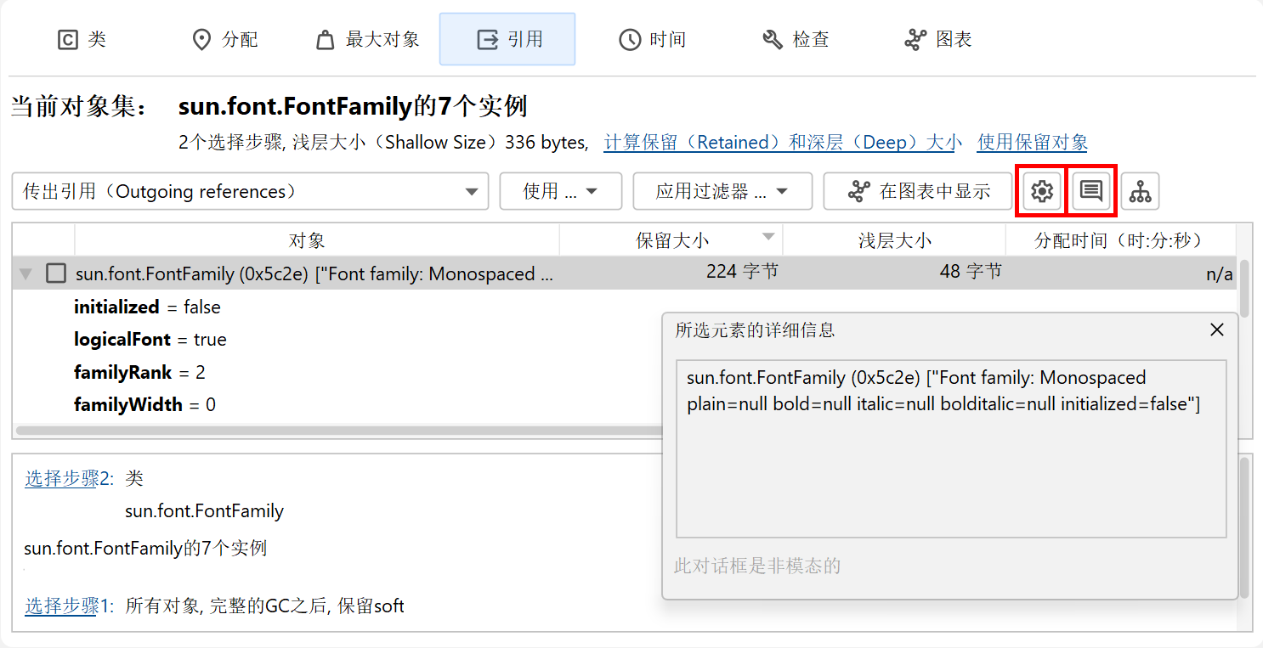Close the selected element details dialog
This screenshot has width=1263, height=648.
(1217, 330)
